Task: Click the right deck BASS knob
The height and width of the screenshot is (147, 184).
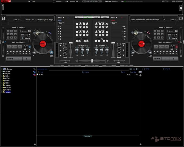Action: point(119,55)
